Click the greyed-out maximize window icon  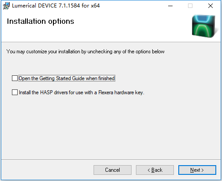tap(190, 6)
